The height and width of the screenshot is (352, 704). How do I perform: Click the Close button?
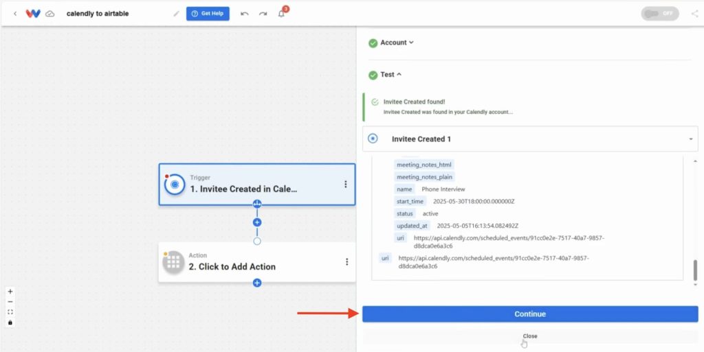pyautogui.click(x=530, y=336)
